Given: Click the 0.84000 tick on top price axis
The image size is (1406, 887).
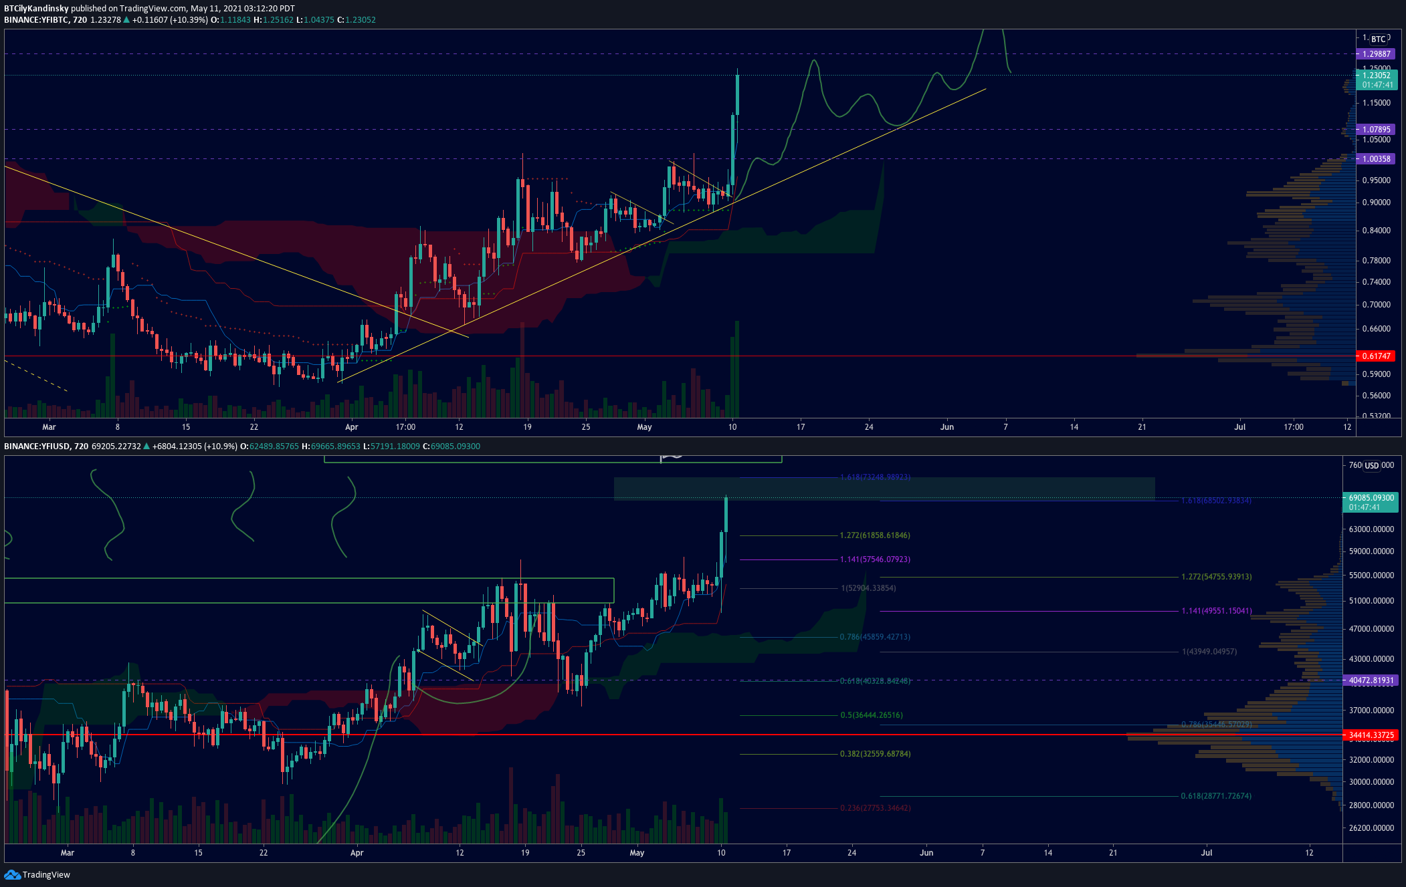Looking at the screenshot, I should pyautogui.click(x=1377, y=231).
